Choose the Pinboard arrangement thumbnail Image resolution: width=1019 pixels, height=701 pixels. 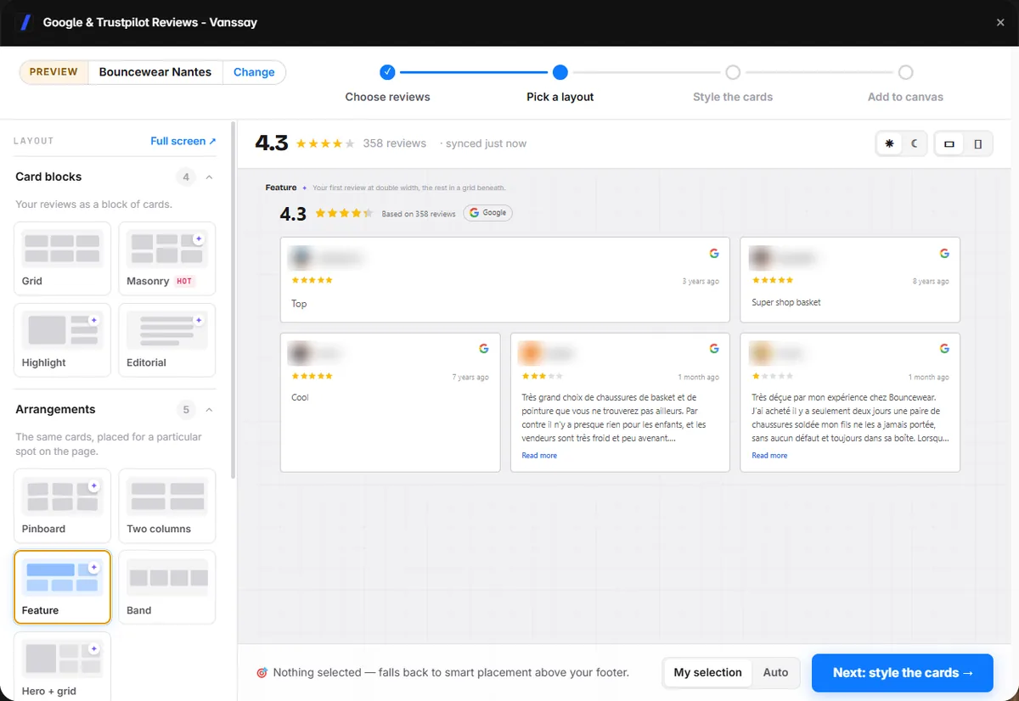62,506
